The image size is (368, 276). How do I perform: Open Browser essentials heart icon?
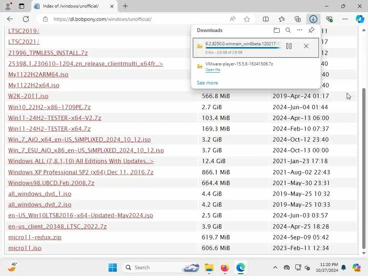pos(329,19)
